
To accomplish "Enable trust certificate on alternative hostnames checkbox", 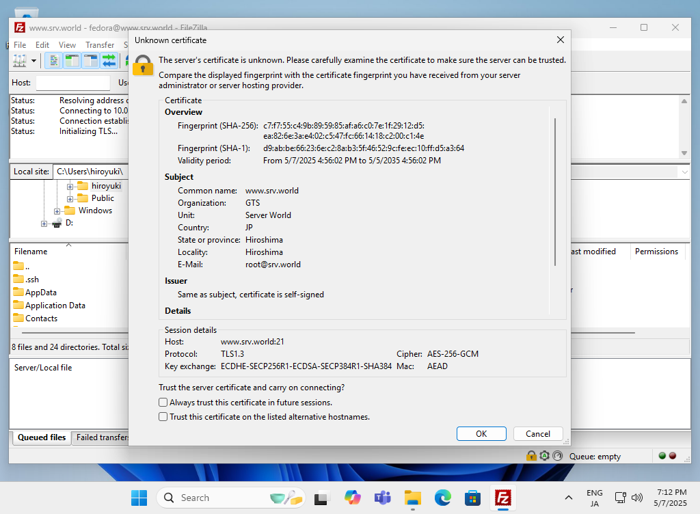I will point(163,417).
